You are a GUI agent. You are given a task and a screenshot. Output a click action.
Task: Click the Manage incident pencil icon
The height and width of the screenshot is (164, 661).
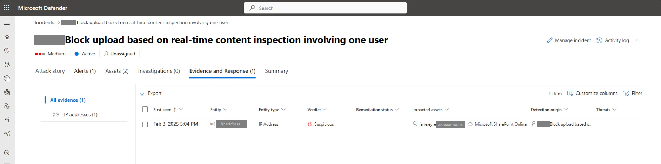click(x=549, y=40)
